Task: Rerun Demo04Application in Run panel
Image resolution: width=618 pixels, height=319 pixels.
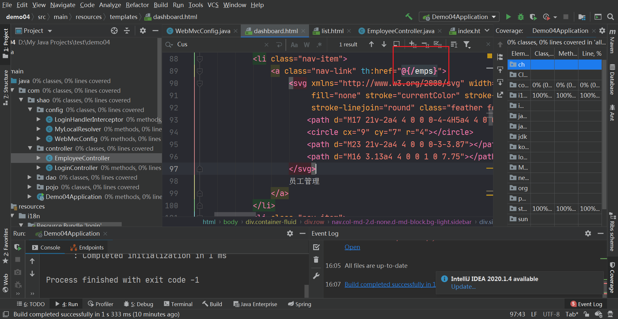Action: coord(18,247)
